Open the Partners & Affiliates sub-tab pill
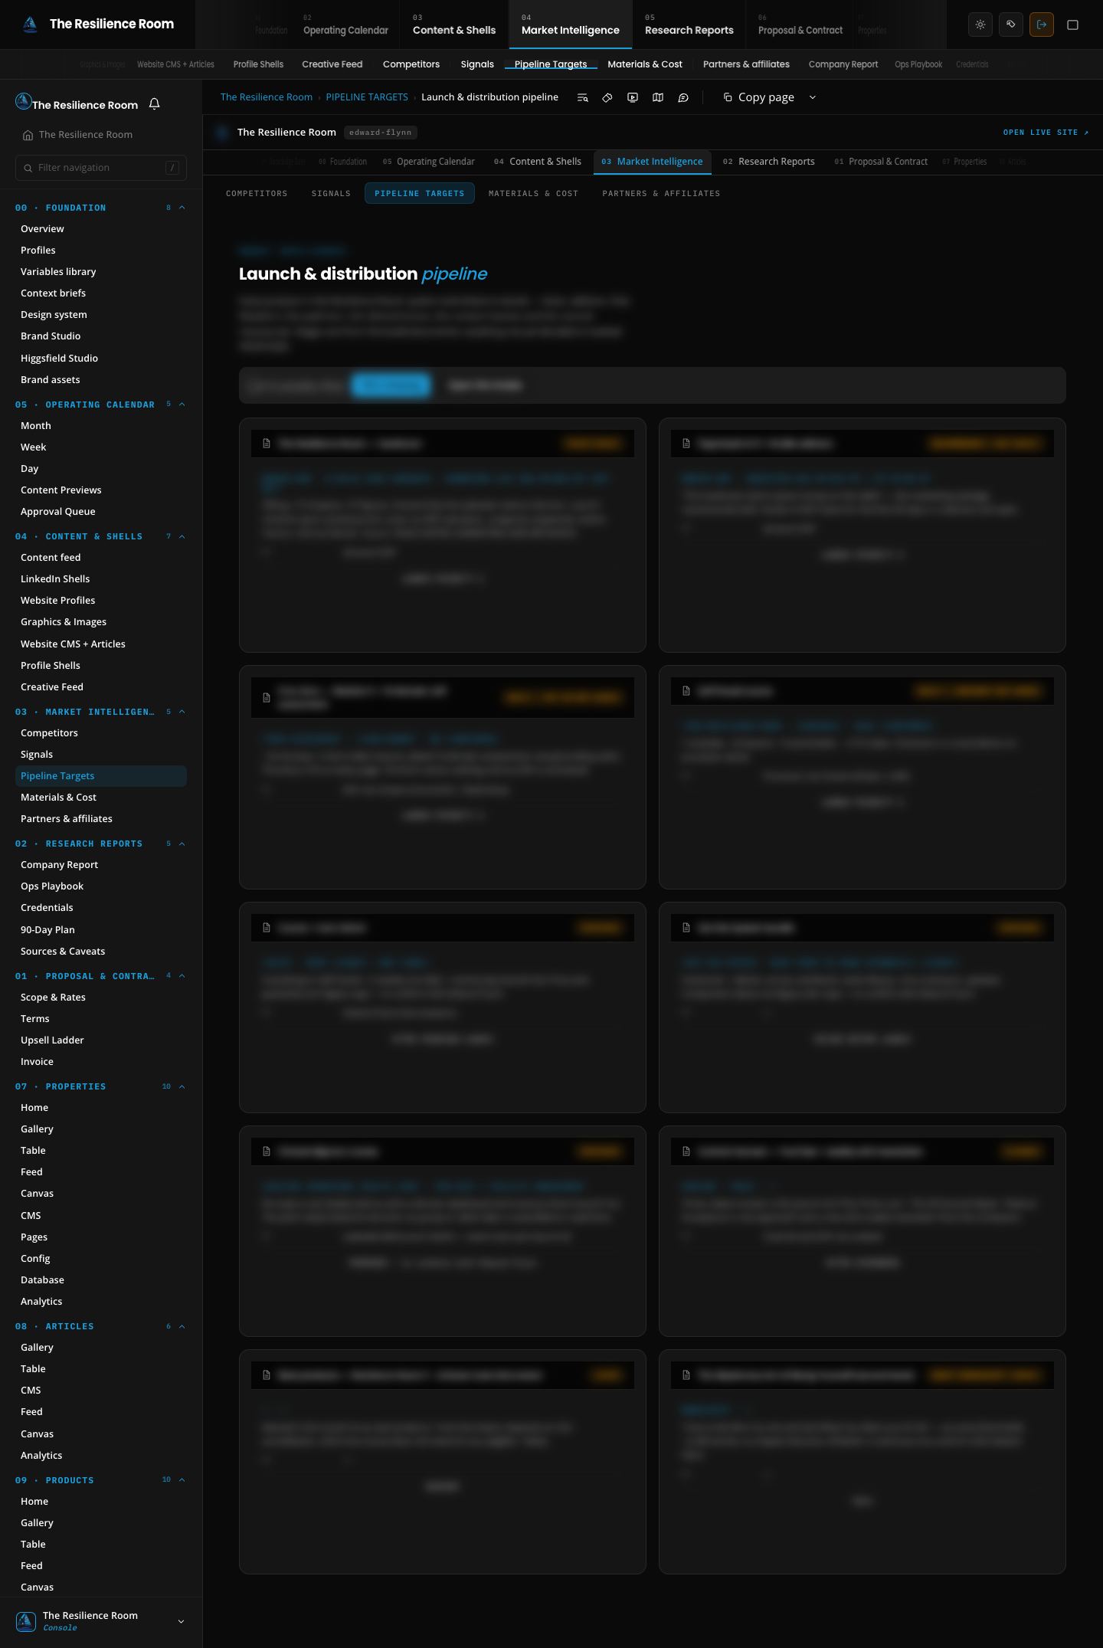 (x=661, y=193)
